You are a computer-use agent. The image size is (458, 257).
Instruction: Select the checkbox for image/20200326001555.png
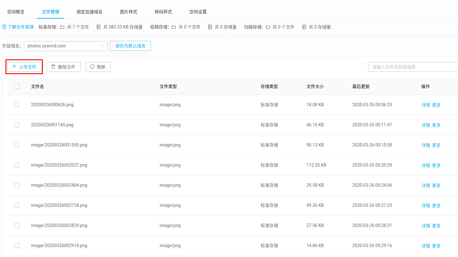pos(17,145)
